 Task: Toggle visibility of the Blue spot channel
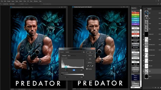144,60
